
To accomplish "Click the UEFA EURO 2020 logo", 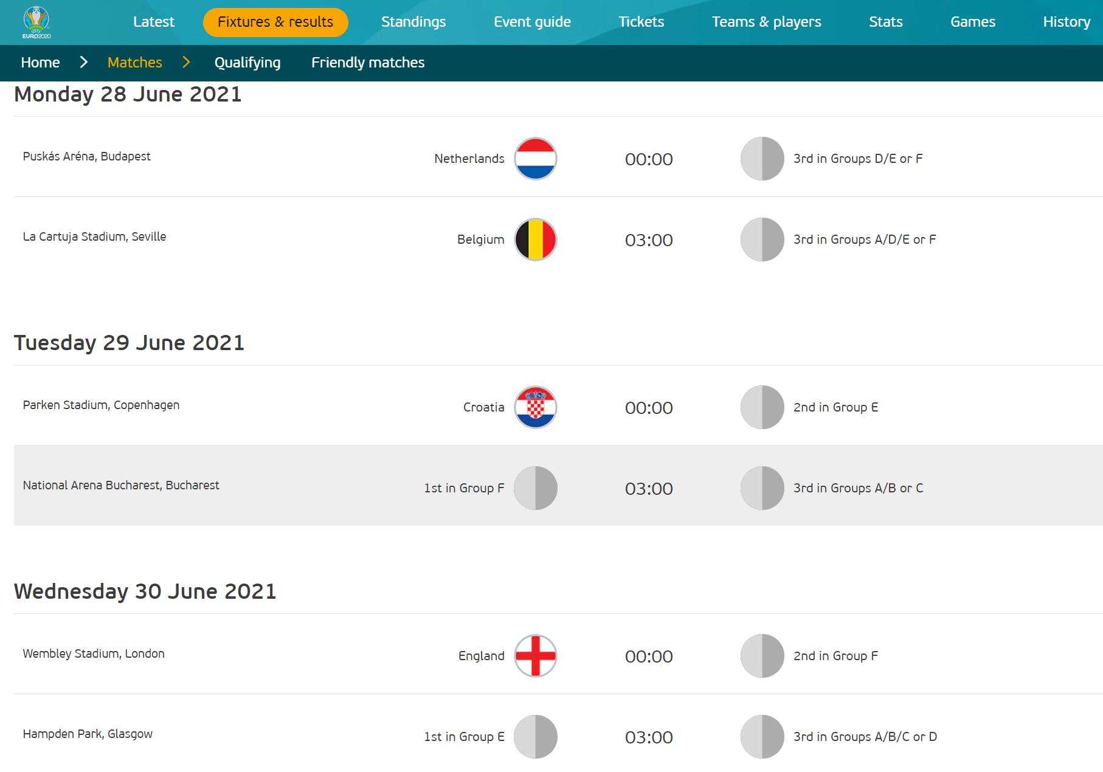I will click(x=36, y=22).
